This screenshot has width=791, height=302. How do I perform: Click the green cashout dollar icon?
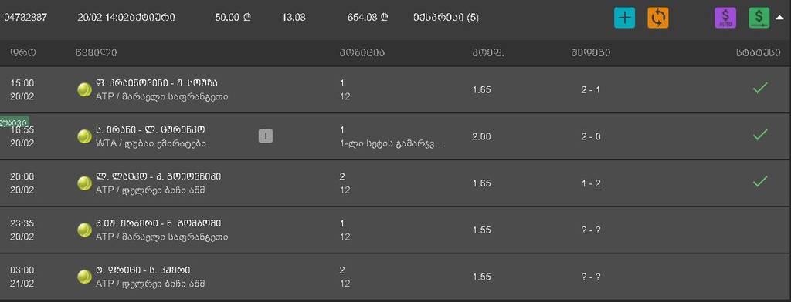(x=759, y=18)
